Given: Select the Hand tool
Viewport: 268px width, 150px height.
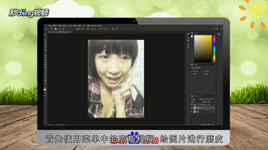Looking at the screenshot, I should click(45, 80).
